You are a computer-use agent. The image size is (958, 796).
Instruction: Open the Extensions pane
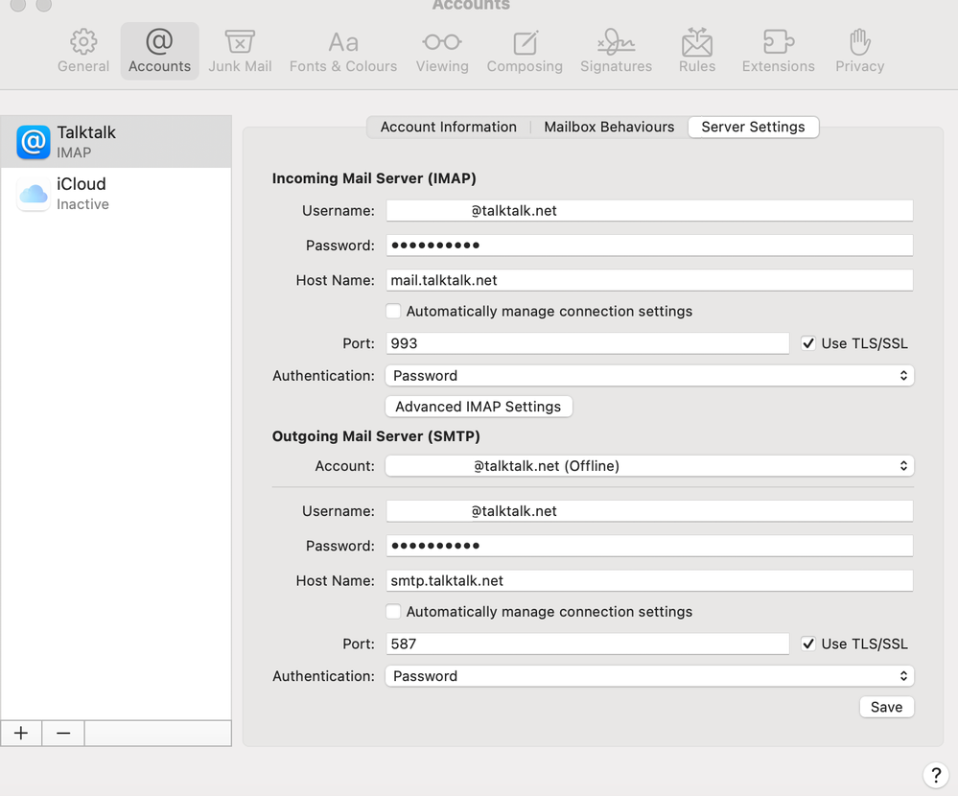coord(778,50)
